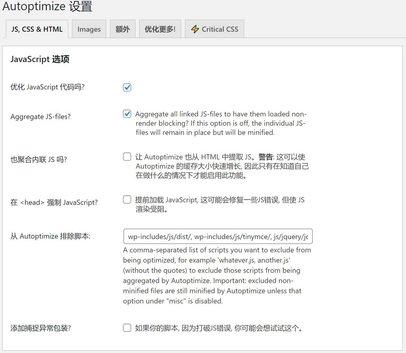Select the JS, CSS & HTML tab

coord(37,29)
